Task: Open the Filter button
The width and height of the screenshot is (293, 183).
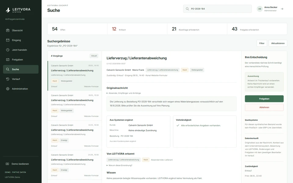Action: (262, 43)
